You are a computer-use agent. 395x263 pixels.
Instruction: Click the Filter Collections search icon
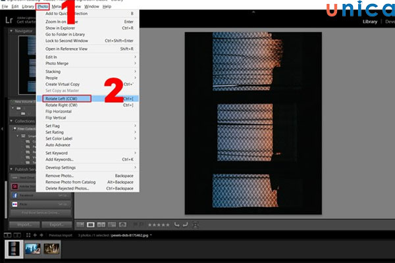pos(14,129)
